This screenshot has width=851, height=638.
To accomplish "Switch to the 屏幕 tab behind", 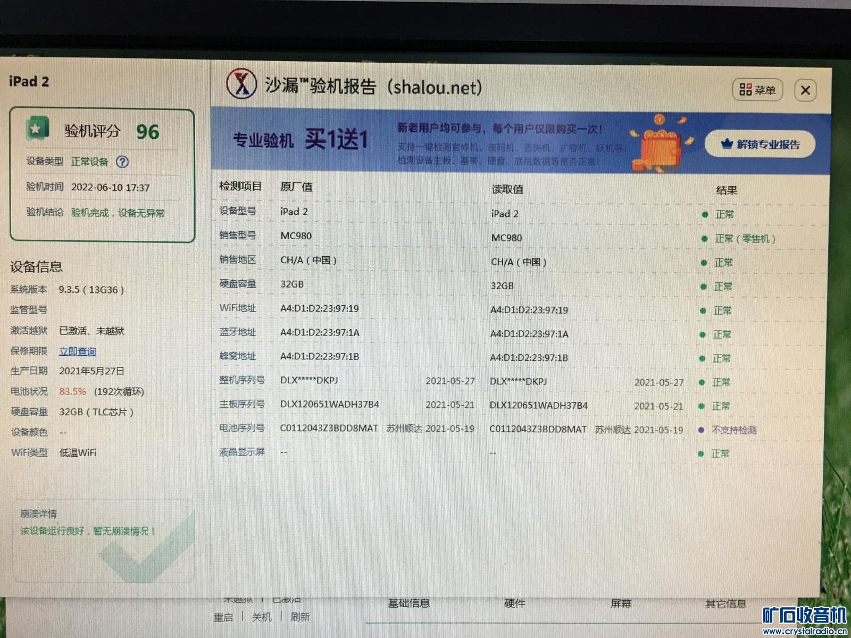I will click(621, 603).
